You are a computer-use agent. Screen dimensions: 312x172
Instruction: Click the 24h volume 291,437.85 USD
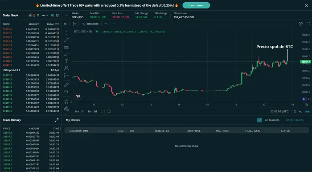tap(184, 17)
